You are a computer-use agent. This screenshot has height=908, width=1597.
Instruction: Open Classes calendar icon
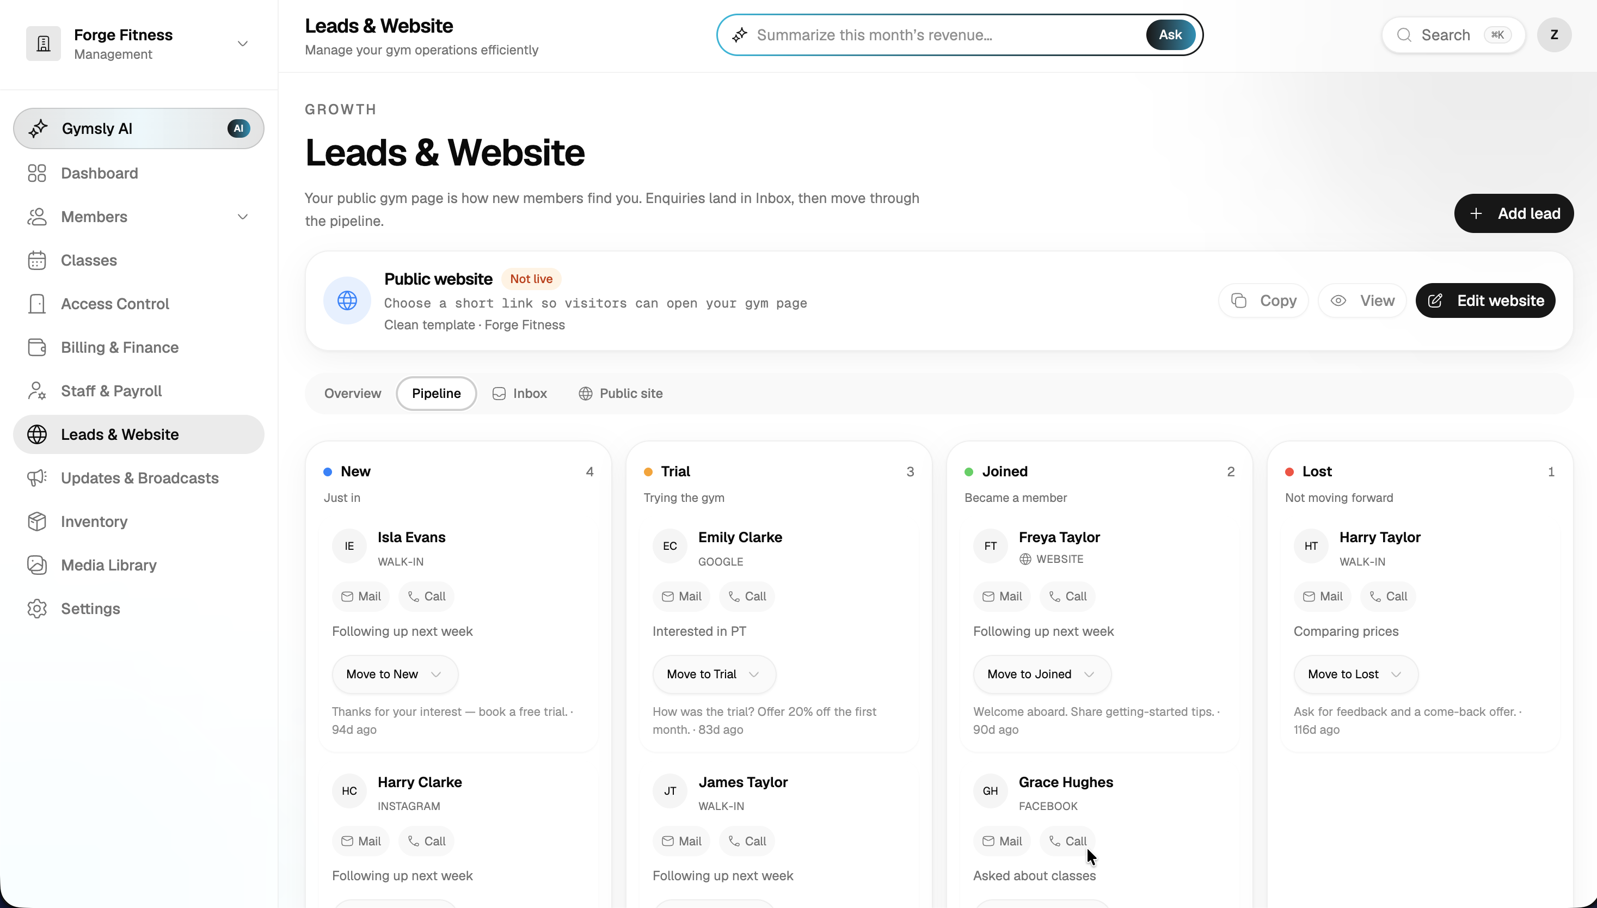pos(37,260)
